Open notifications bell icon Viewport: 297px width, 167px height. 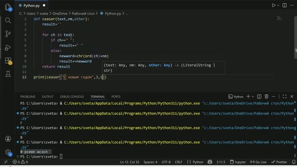tap(294, 162)
